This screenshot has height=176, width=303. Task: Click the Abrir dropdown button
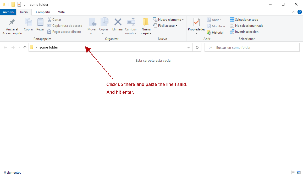214,20
